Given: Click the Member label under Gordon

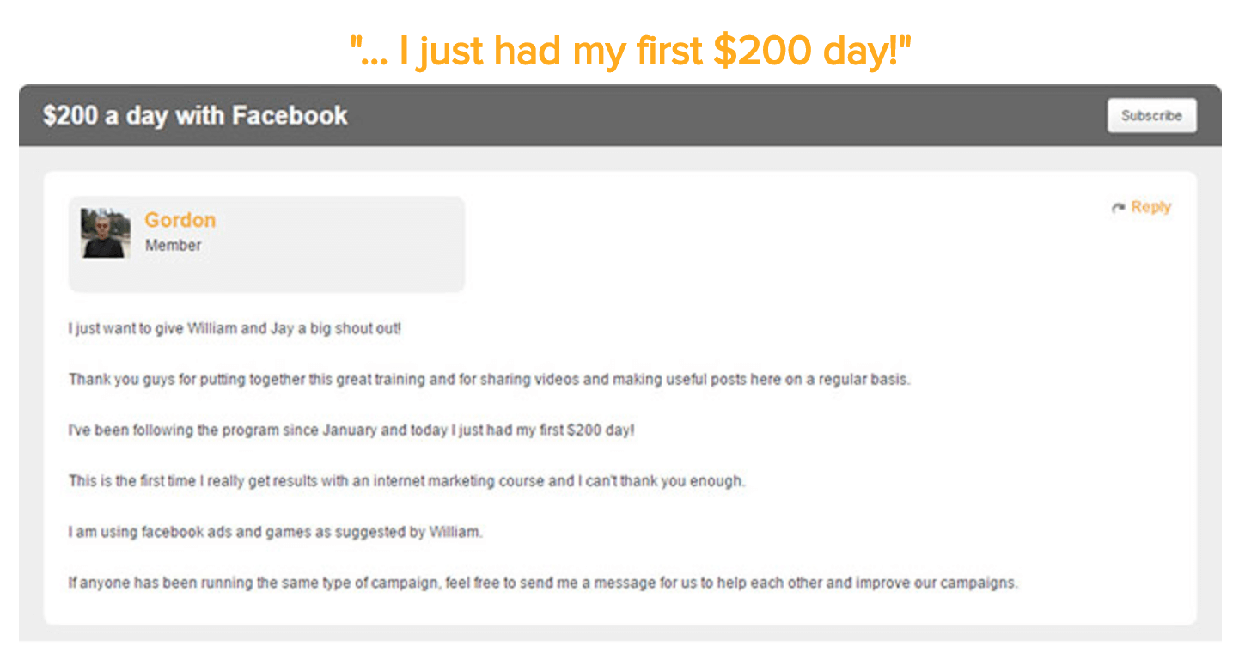Looking at the screenshot, I should (173, 246).
